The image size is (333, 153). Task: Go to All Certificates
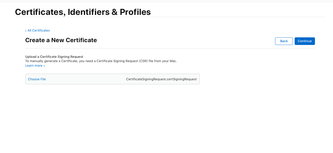point(38,31)
